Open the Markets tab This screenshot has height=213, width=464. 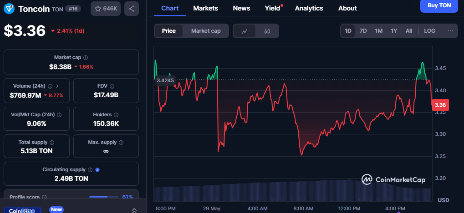point(205,8)
